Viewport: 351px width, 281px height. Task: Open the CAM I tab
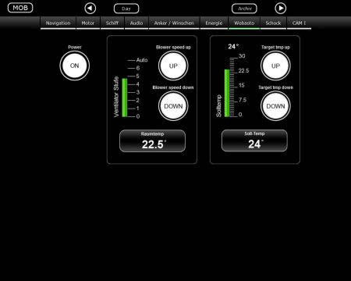pos(299,23)
